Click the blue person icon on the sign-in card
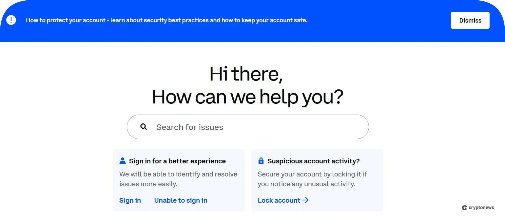The image size is (505, 220). [123, 160]
